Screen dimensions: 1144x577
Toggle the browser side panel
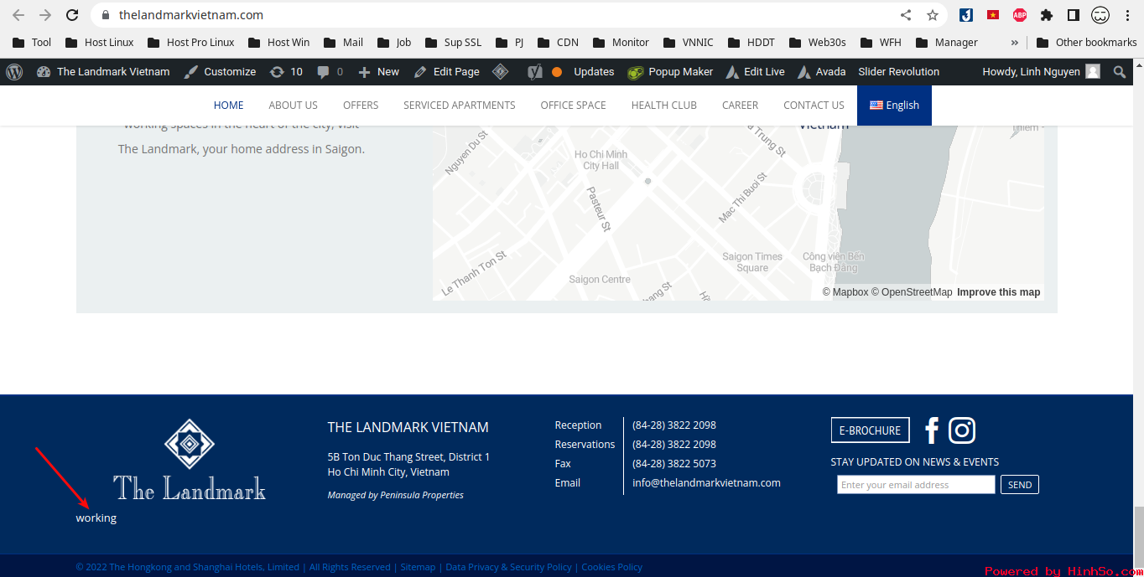(x=1073, y=15)
